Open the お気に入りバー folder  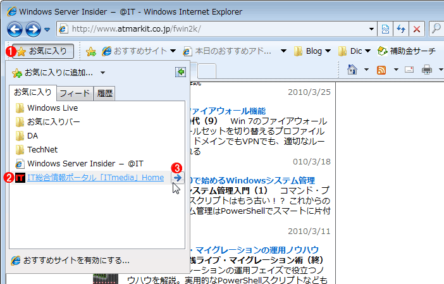point(47,121)
